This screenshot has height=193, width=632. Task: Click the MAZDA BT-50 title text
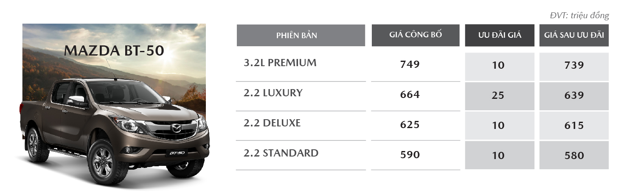pos(114,51)
